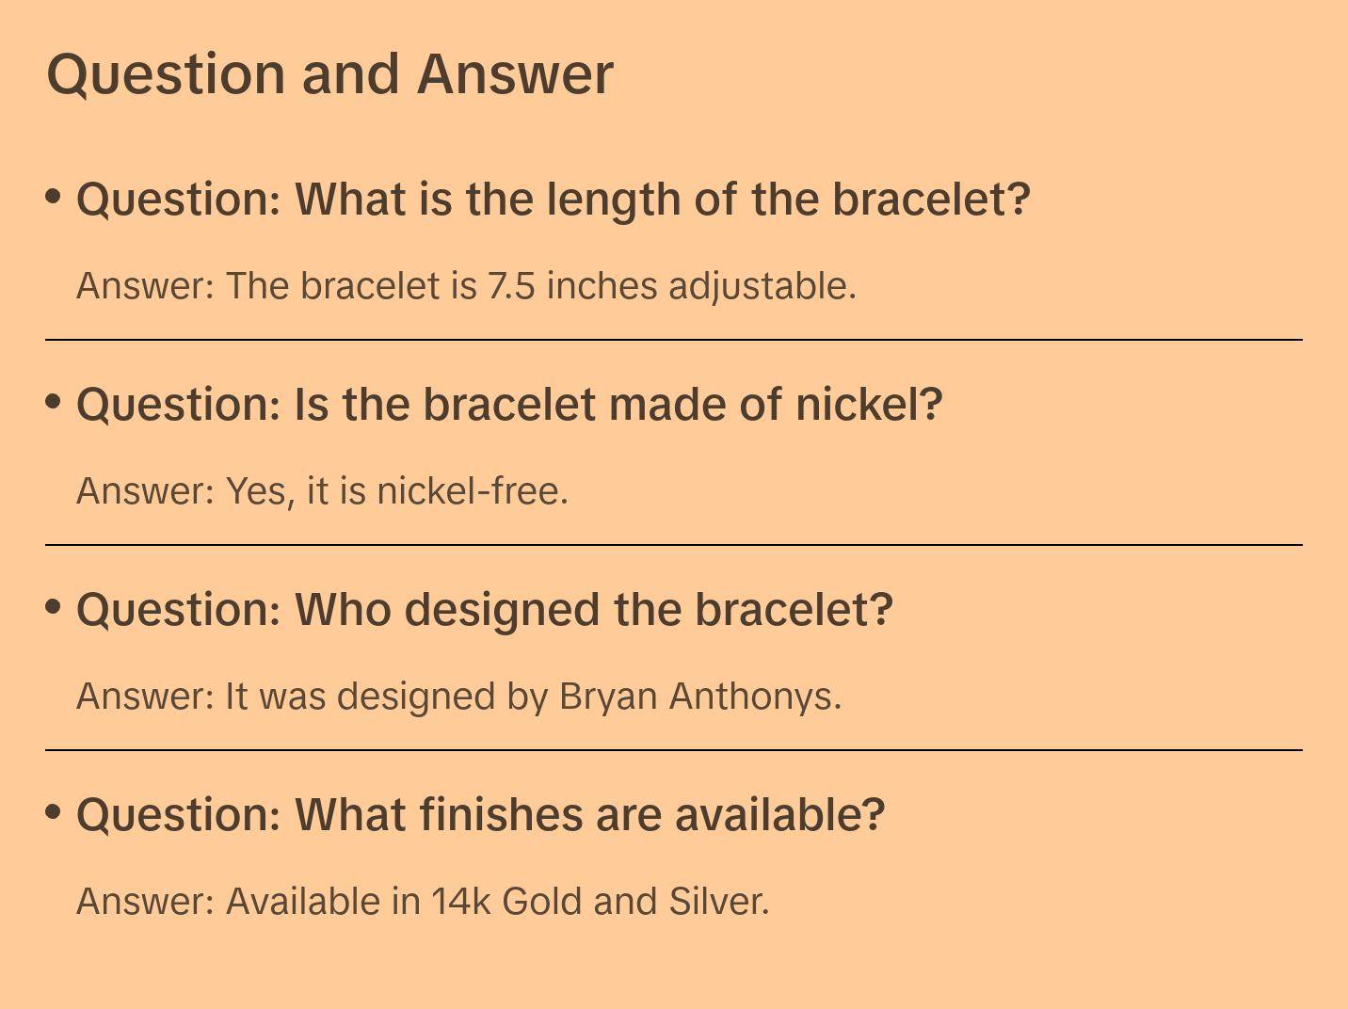Click the word "Silver" in the finishes answer
This screenshot has height=1009, width=1348.
(718, 901)
